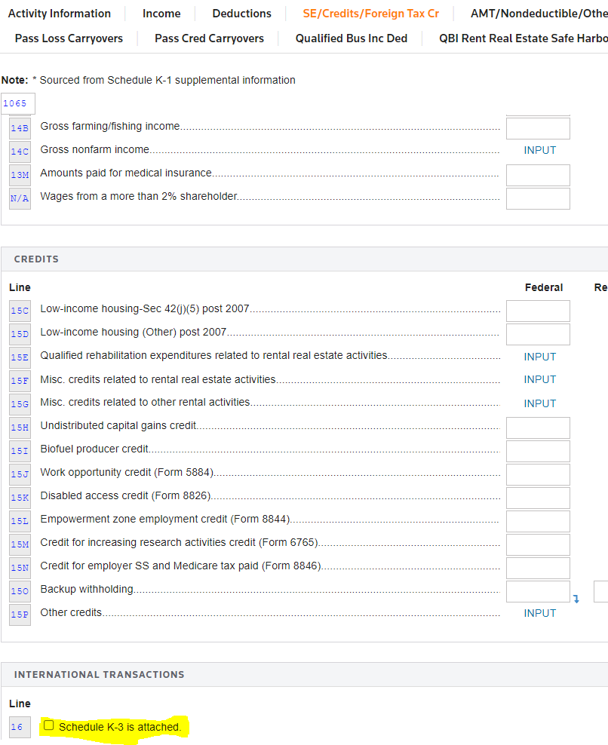Select SE/Credits/Foreign Tax Cr tab
608x745 pixels.
point(371,14)
